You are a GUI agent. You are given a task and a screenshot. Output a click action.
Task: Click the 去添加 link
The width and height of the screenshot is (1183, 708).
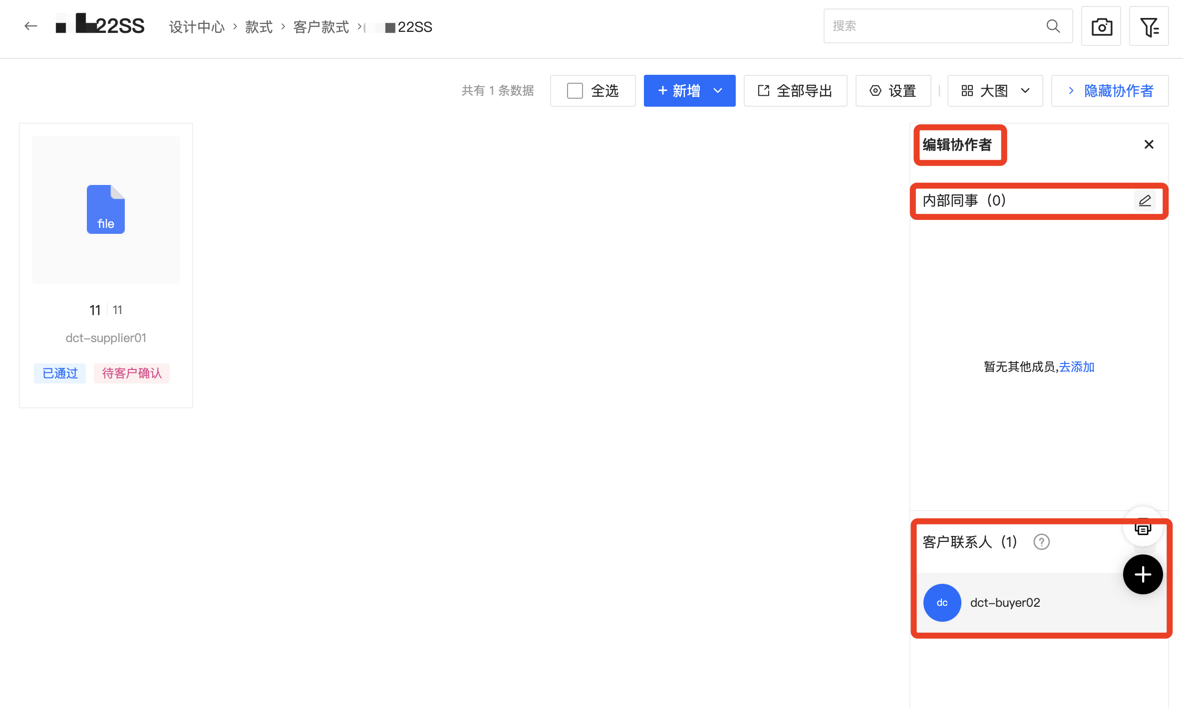tap(1077, 367)
